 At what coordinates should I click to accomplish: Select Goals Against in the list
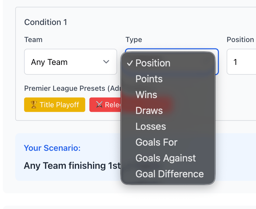click(x=165, y=158)
